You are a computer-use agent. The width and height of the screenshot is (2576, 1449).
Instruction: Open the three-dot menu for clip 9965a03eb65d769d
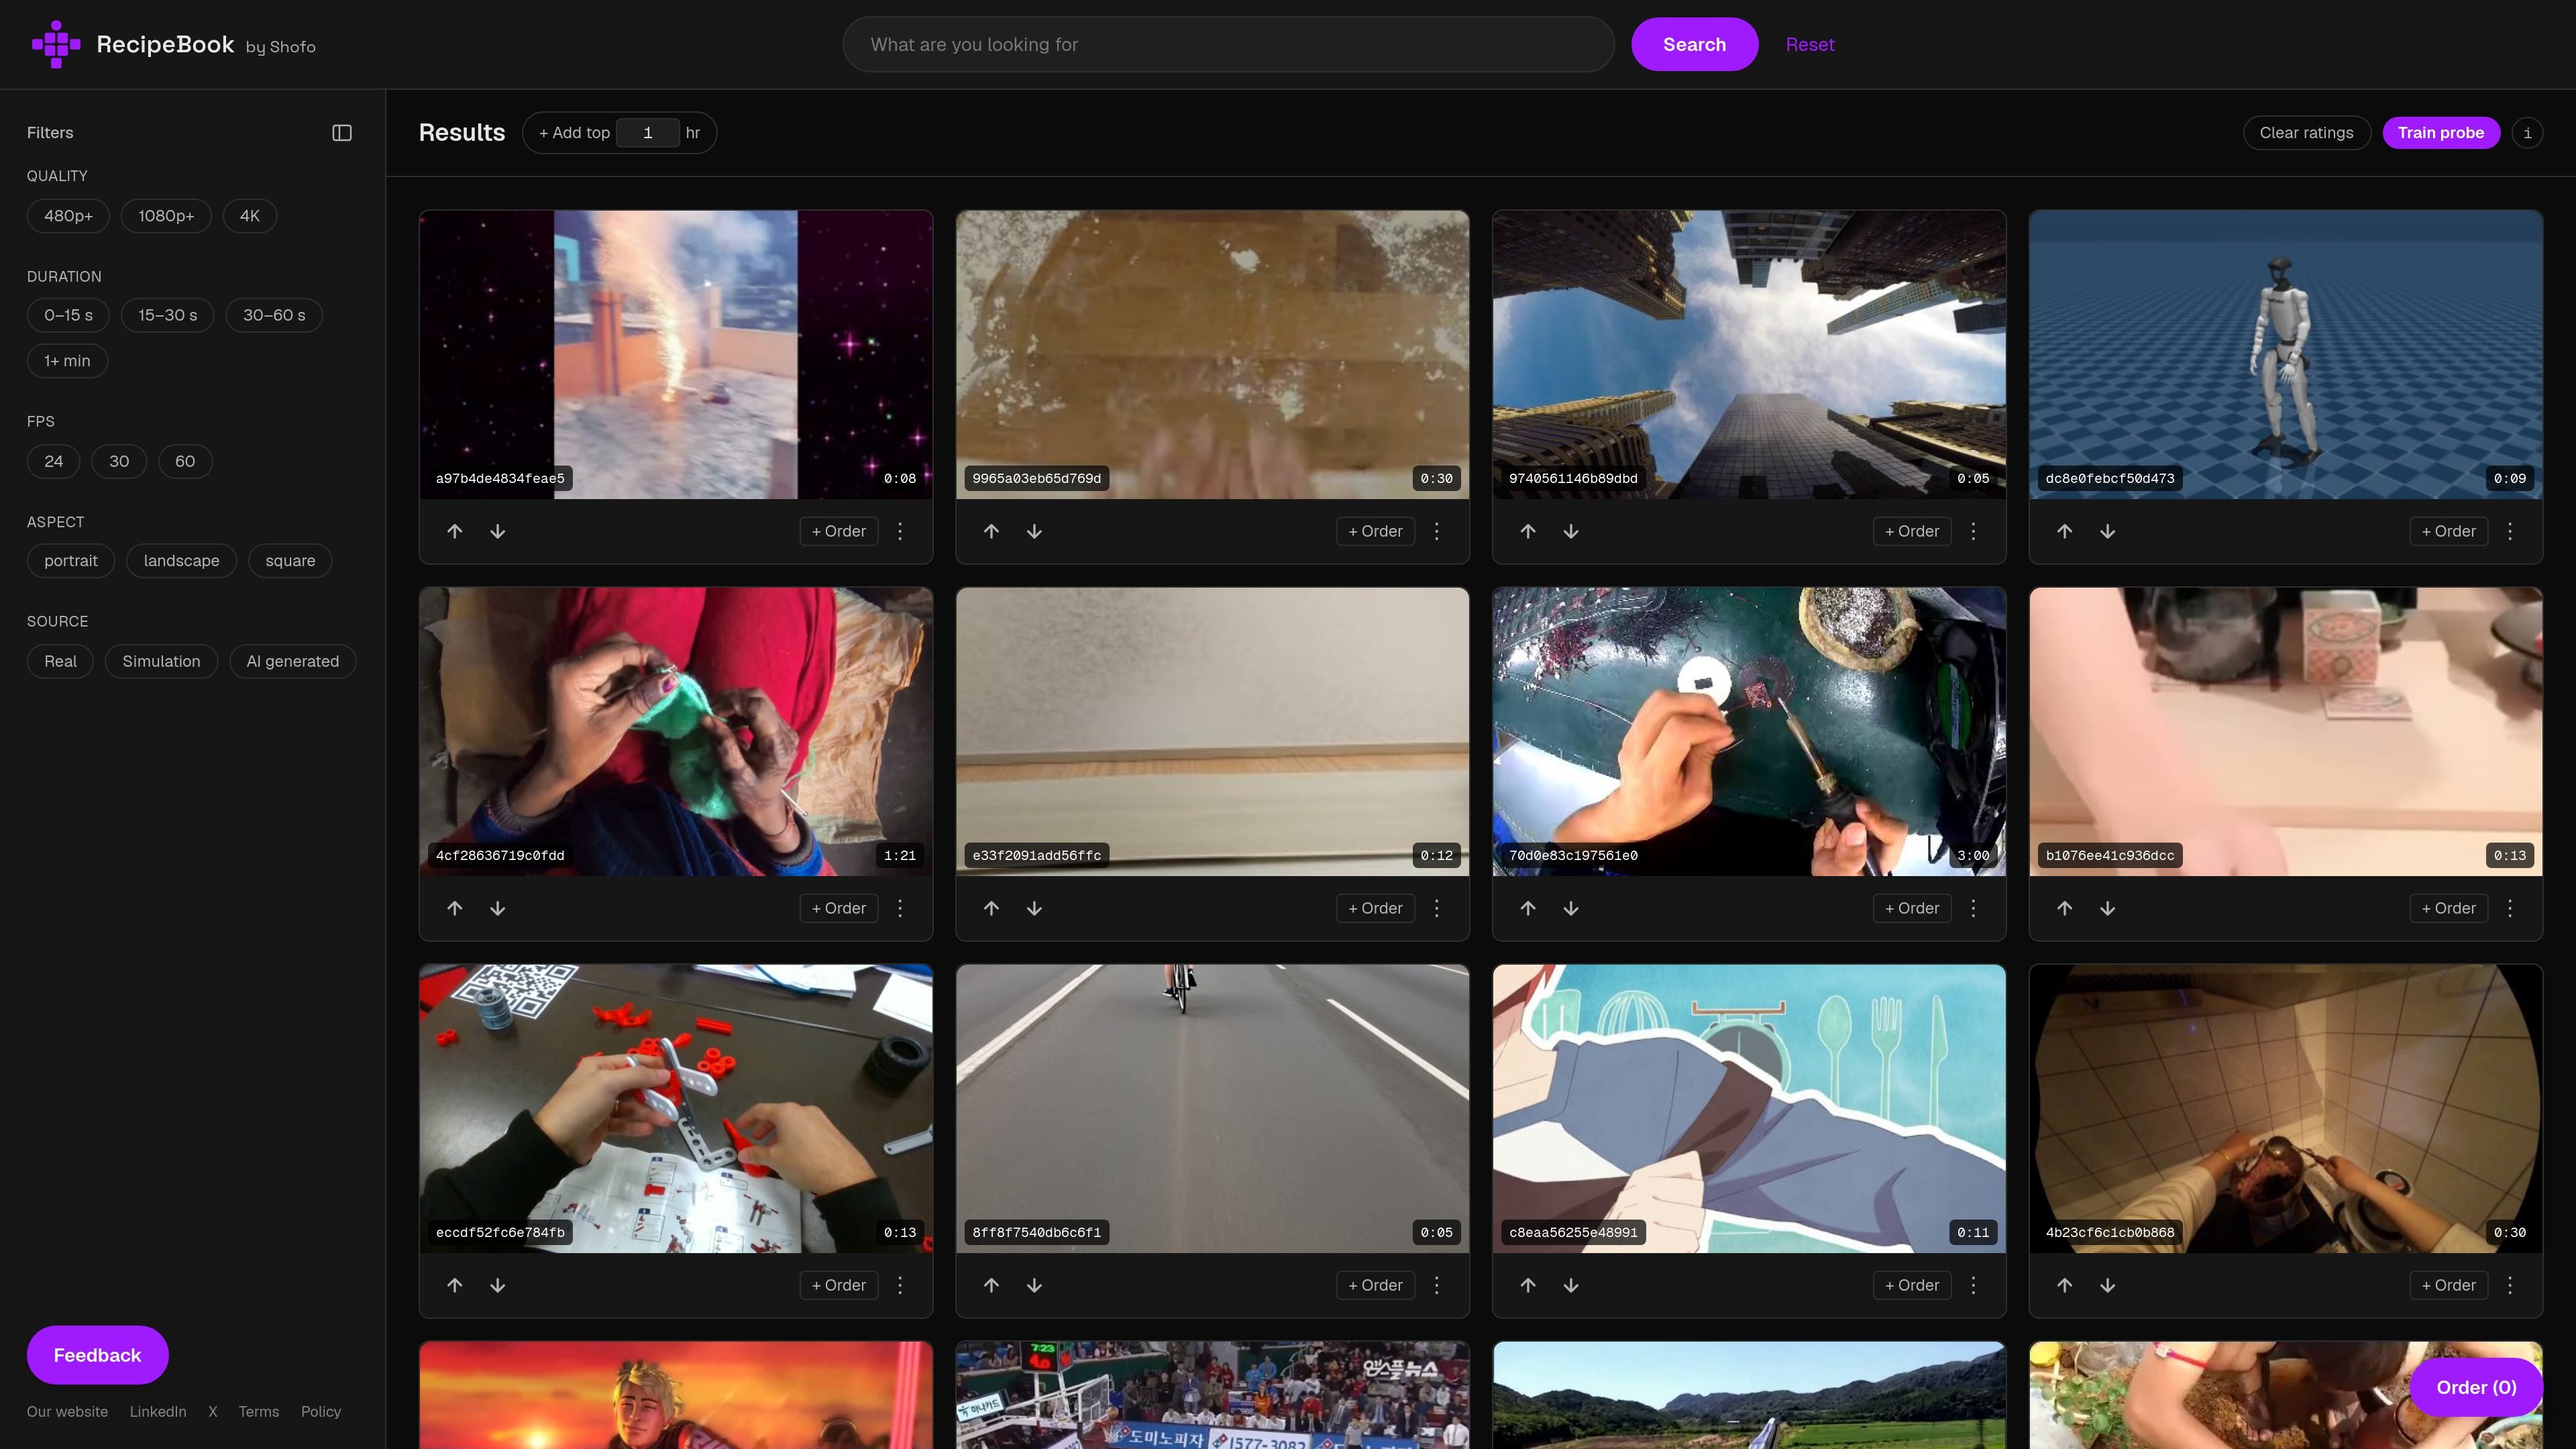[x=1437, y=531]
